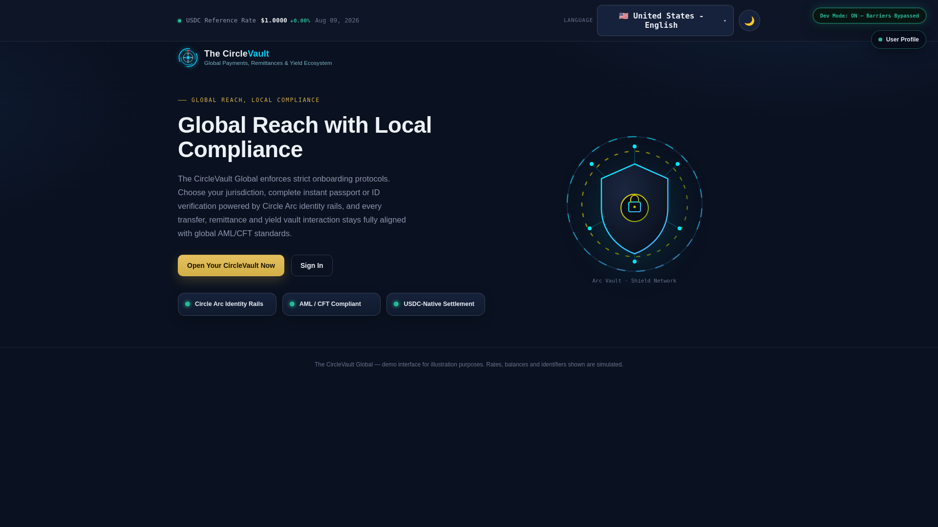Image resolution: width=938 pixels, height=527 pixels.
Task: Click Arc Vault · Shield Network caption
Action: [x=634, y=281]
